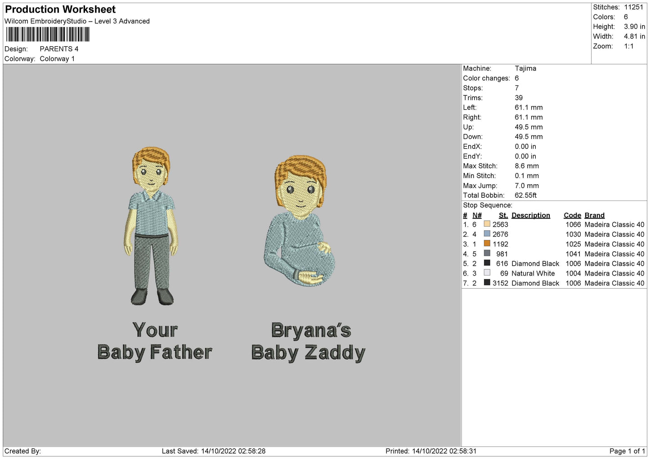Image resolution: width=650 pixels, height=459 pixels.
Task: Click the peach color swatch for thread 1066
Action: pos(487,224)
